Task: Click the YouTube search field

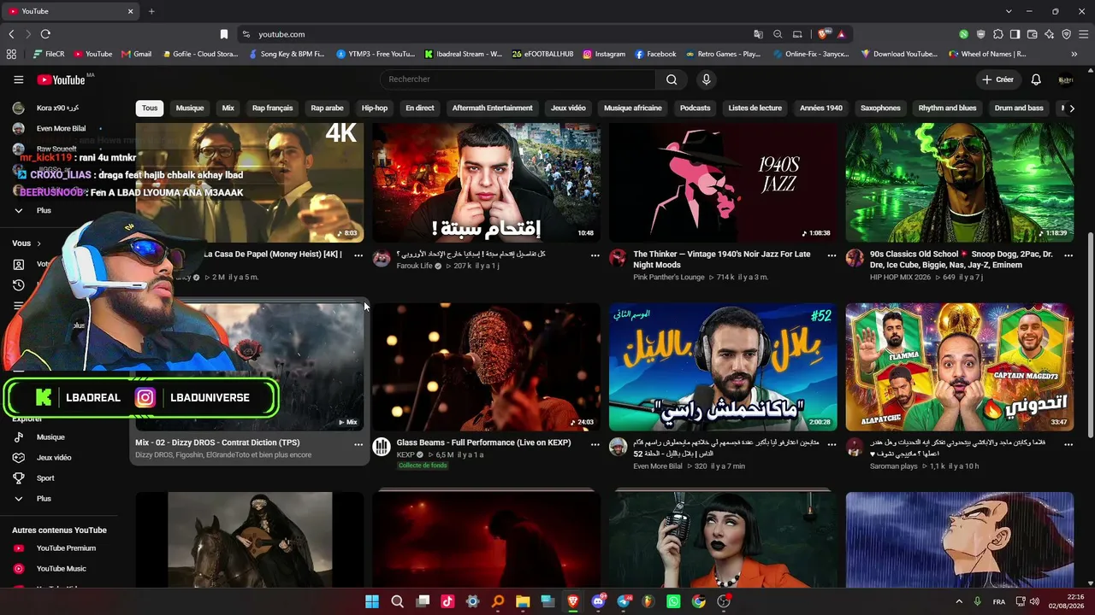Action: [x=518, y=79]
